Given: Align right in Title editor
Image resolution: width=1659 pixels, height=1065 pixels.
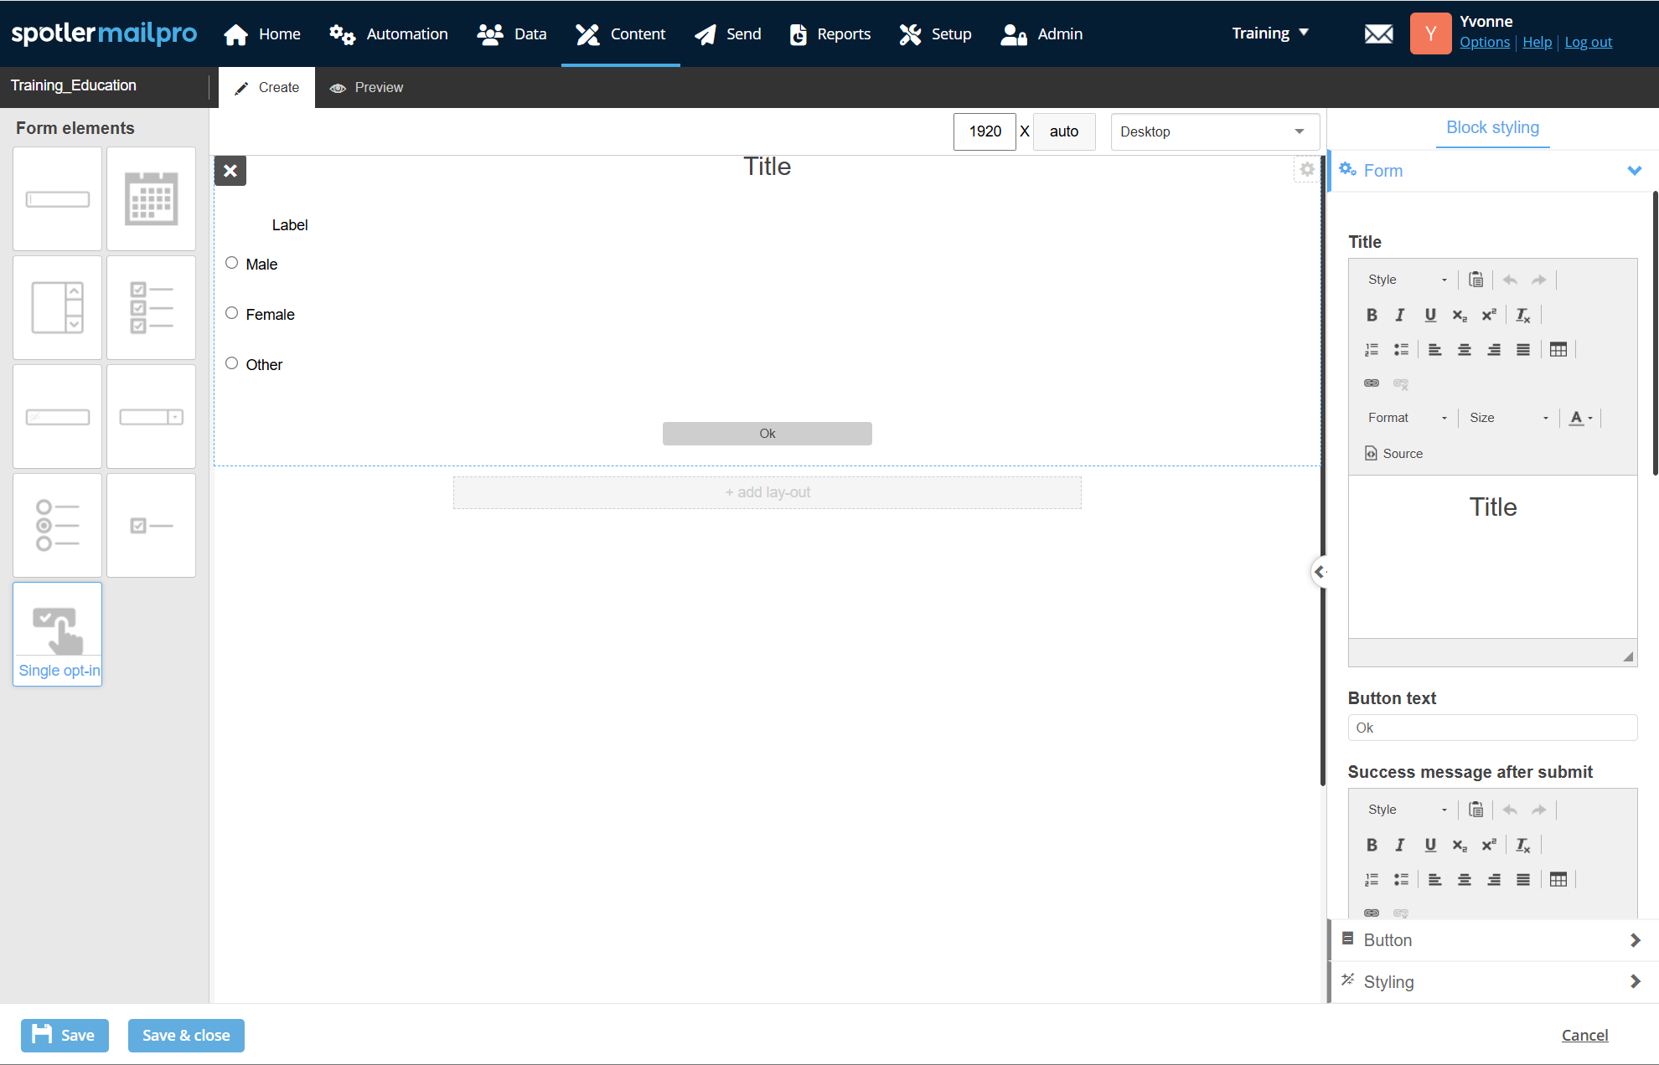Looking at the screenshot, I should (x=1494, y=350).
